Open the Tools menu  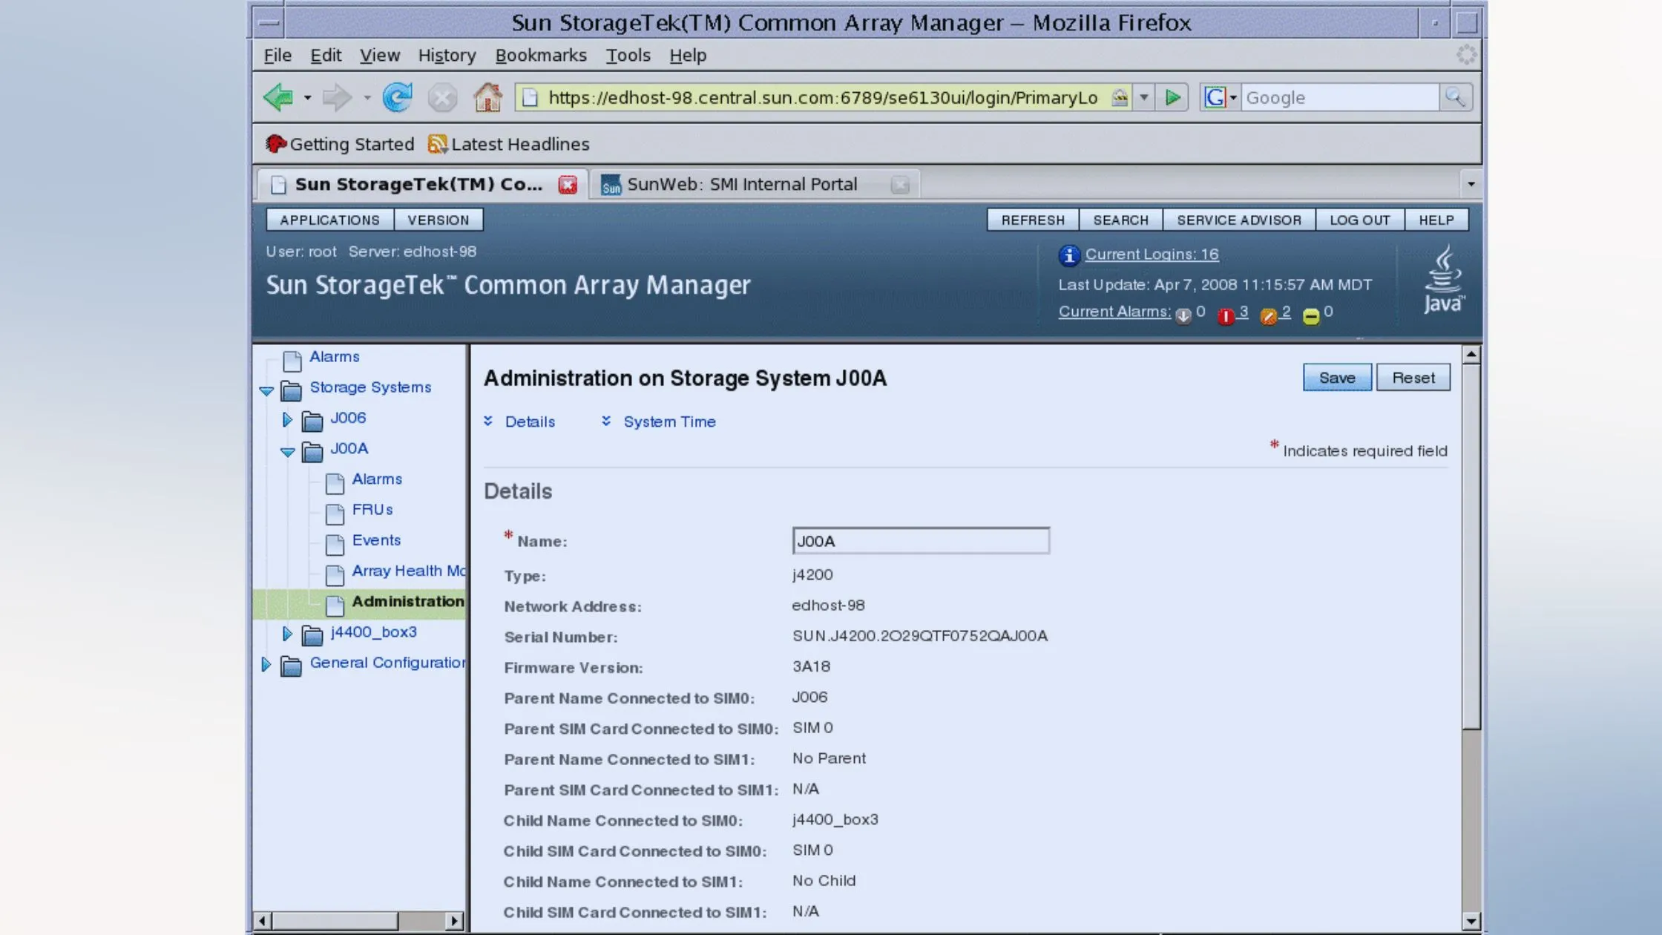click(628, 56)
